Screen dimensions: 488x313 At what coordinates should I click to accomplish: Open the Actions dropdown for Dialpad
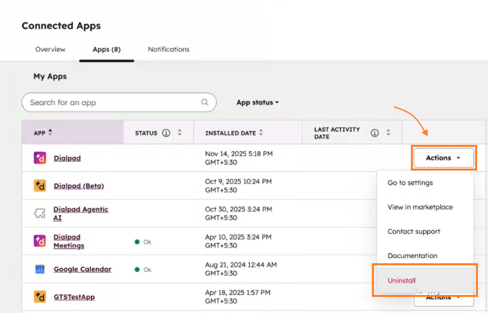click(x=443, y=158)
